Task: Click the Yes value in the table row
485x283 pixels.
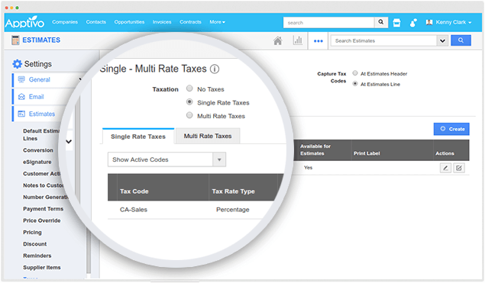Action: coord(308,168)
